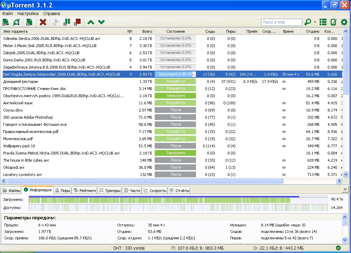Move the torrent down the queue
Image resolution: width=351 pixels, height=253 pixels.
coord(101,22)
